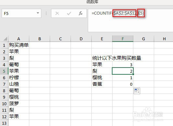This screenshot has height=126, width=173.
Task: Click inside the COUNTIF formula bar
Action: pos(130,20)
